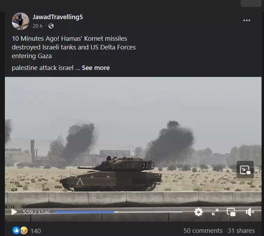Screen dimensions: 264x236
Task: Expand caption with See more
Action: 96,68
